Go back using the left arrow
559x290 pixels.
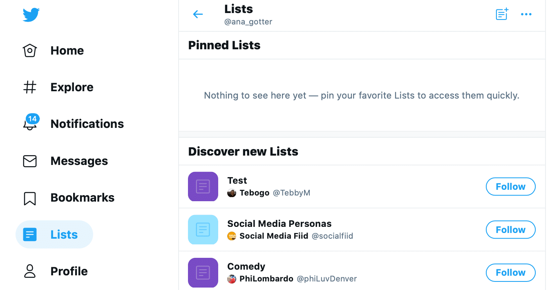pyautogui.click(x=198, y=15)
